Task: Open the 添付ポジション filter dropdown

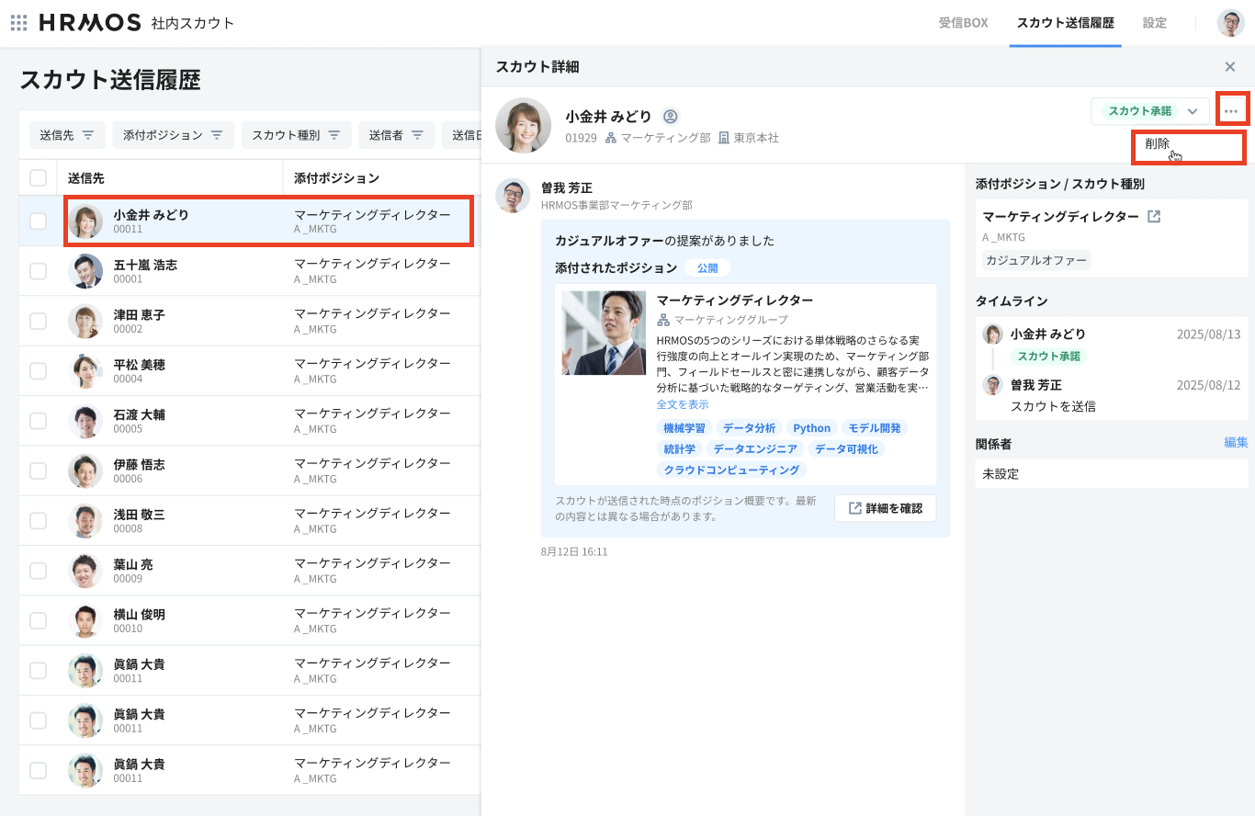Action: pyautogui.click(x=173, y=135)
